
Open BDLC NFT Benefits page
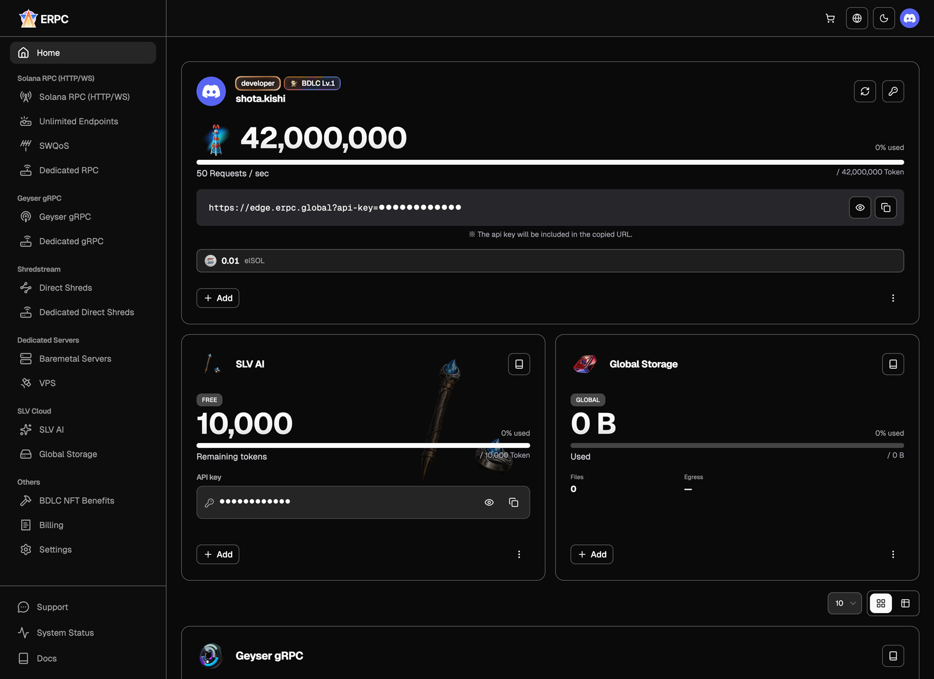(x=76, y=500)
